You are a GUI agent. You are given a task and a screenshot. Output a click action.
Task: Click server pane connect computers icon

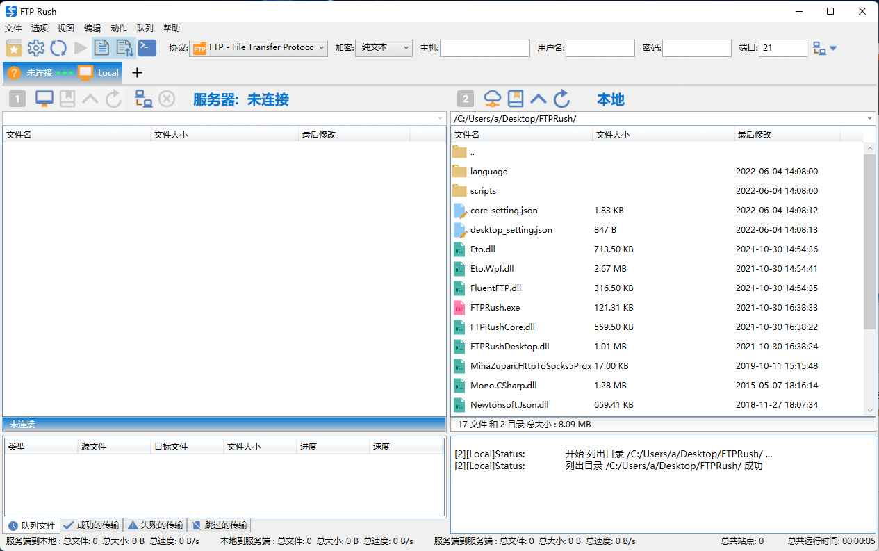pos(143,99)
